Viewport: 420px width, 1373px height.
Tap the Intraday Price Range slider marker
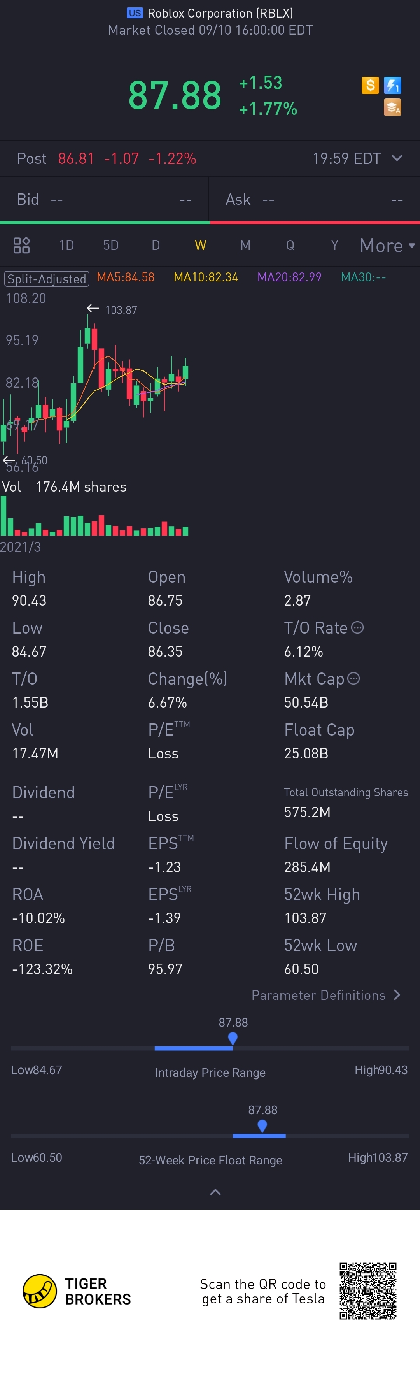233,1038
